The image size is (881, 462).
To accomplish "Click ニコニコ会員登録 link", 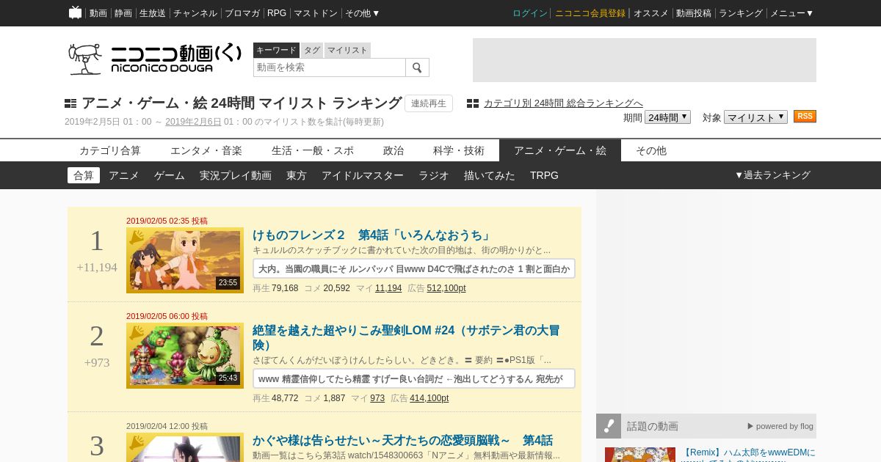I will (590, 13).
